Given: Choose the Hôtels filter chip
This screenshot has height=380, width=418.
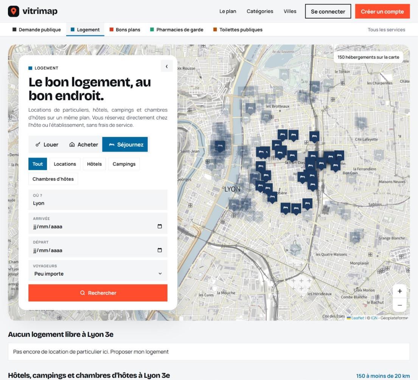Looking at the screenshot, I should [x=94, y=164].
